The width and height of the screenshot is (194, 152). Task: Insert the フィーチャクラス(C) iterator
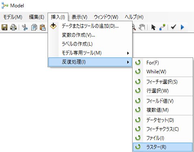(163, 129)
